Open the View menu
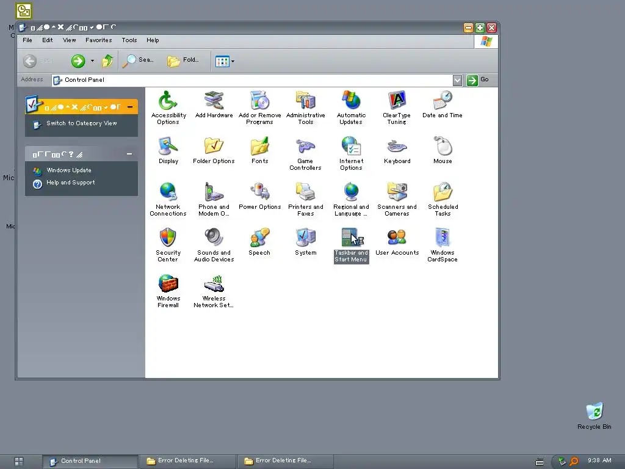Image resolution: width=625 pixels, height=469 pixels. 70,40
